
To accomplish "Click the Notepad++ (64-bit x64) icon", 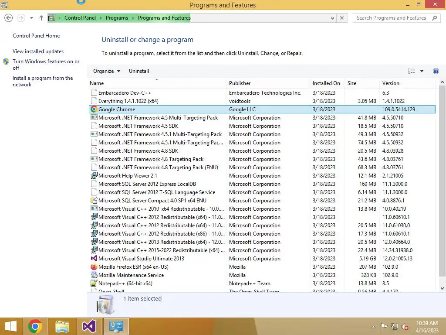I will (94, 284).
